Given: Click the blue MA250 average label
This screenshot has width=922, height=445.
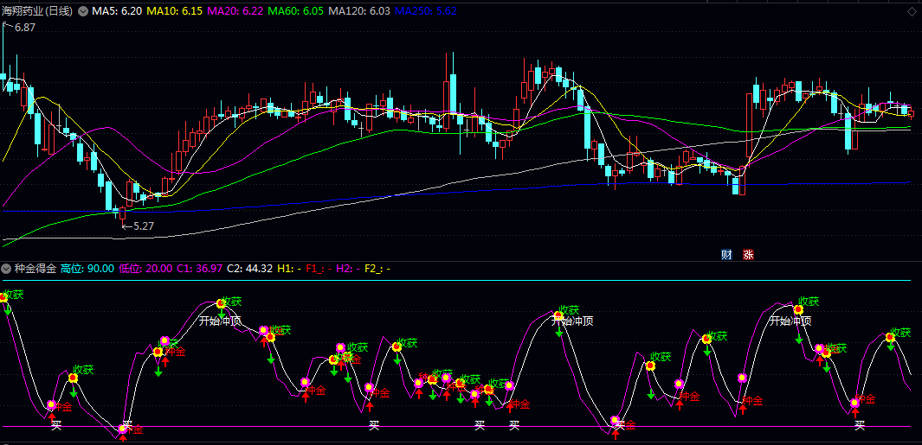Looking at the screenshot, I should click(428, 11).
